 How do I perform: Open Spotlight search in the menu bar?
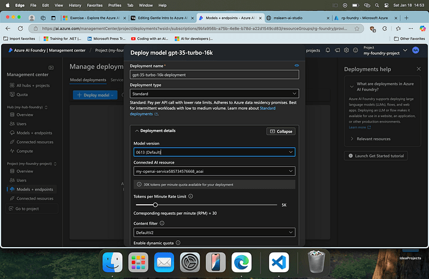pyautogui.click(x=377, y=5)
